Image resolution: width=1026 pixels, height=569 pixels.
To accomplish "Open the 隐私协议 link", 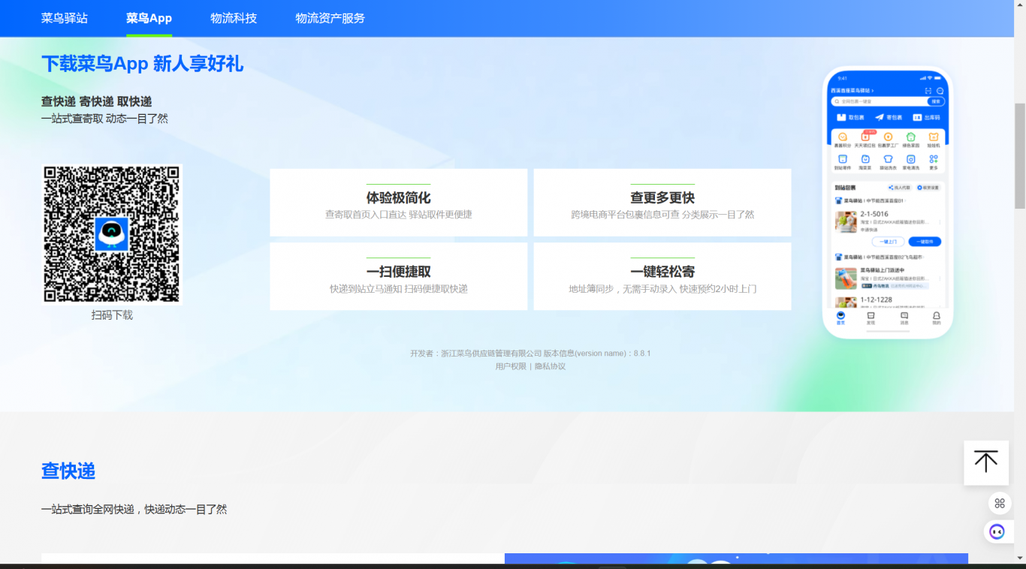I will 550,366.
